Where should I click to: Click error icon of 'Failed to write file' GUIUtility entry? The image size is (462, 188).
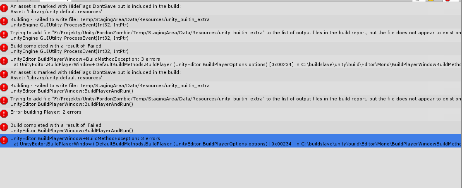[5, 22]
